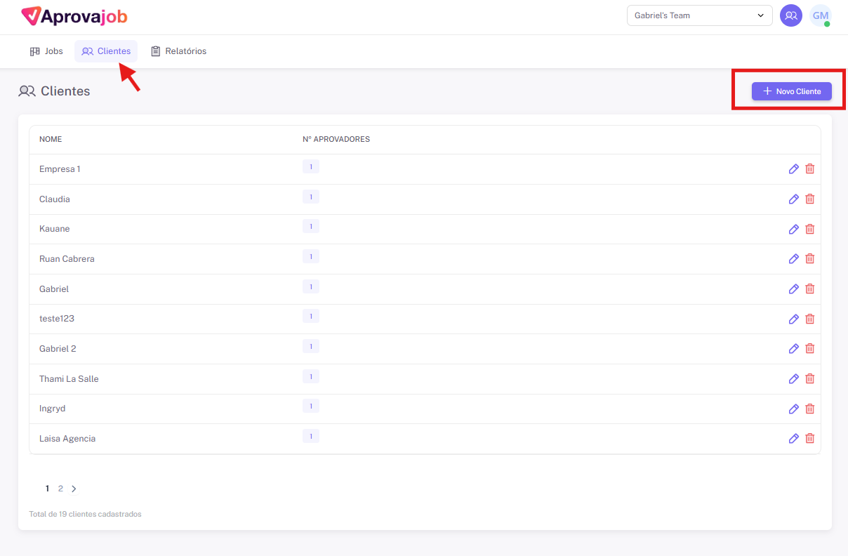
Task: Edit the Kauane client entry
Action: [794, 229]
